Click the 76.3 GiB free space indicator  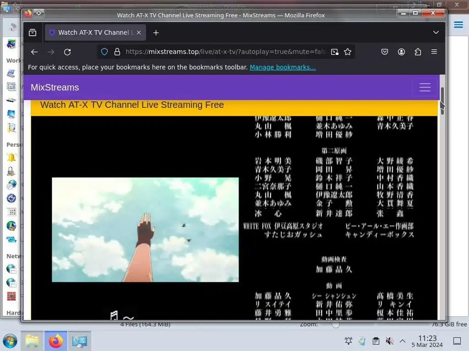[x=449, y=324]
